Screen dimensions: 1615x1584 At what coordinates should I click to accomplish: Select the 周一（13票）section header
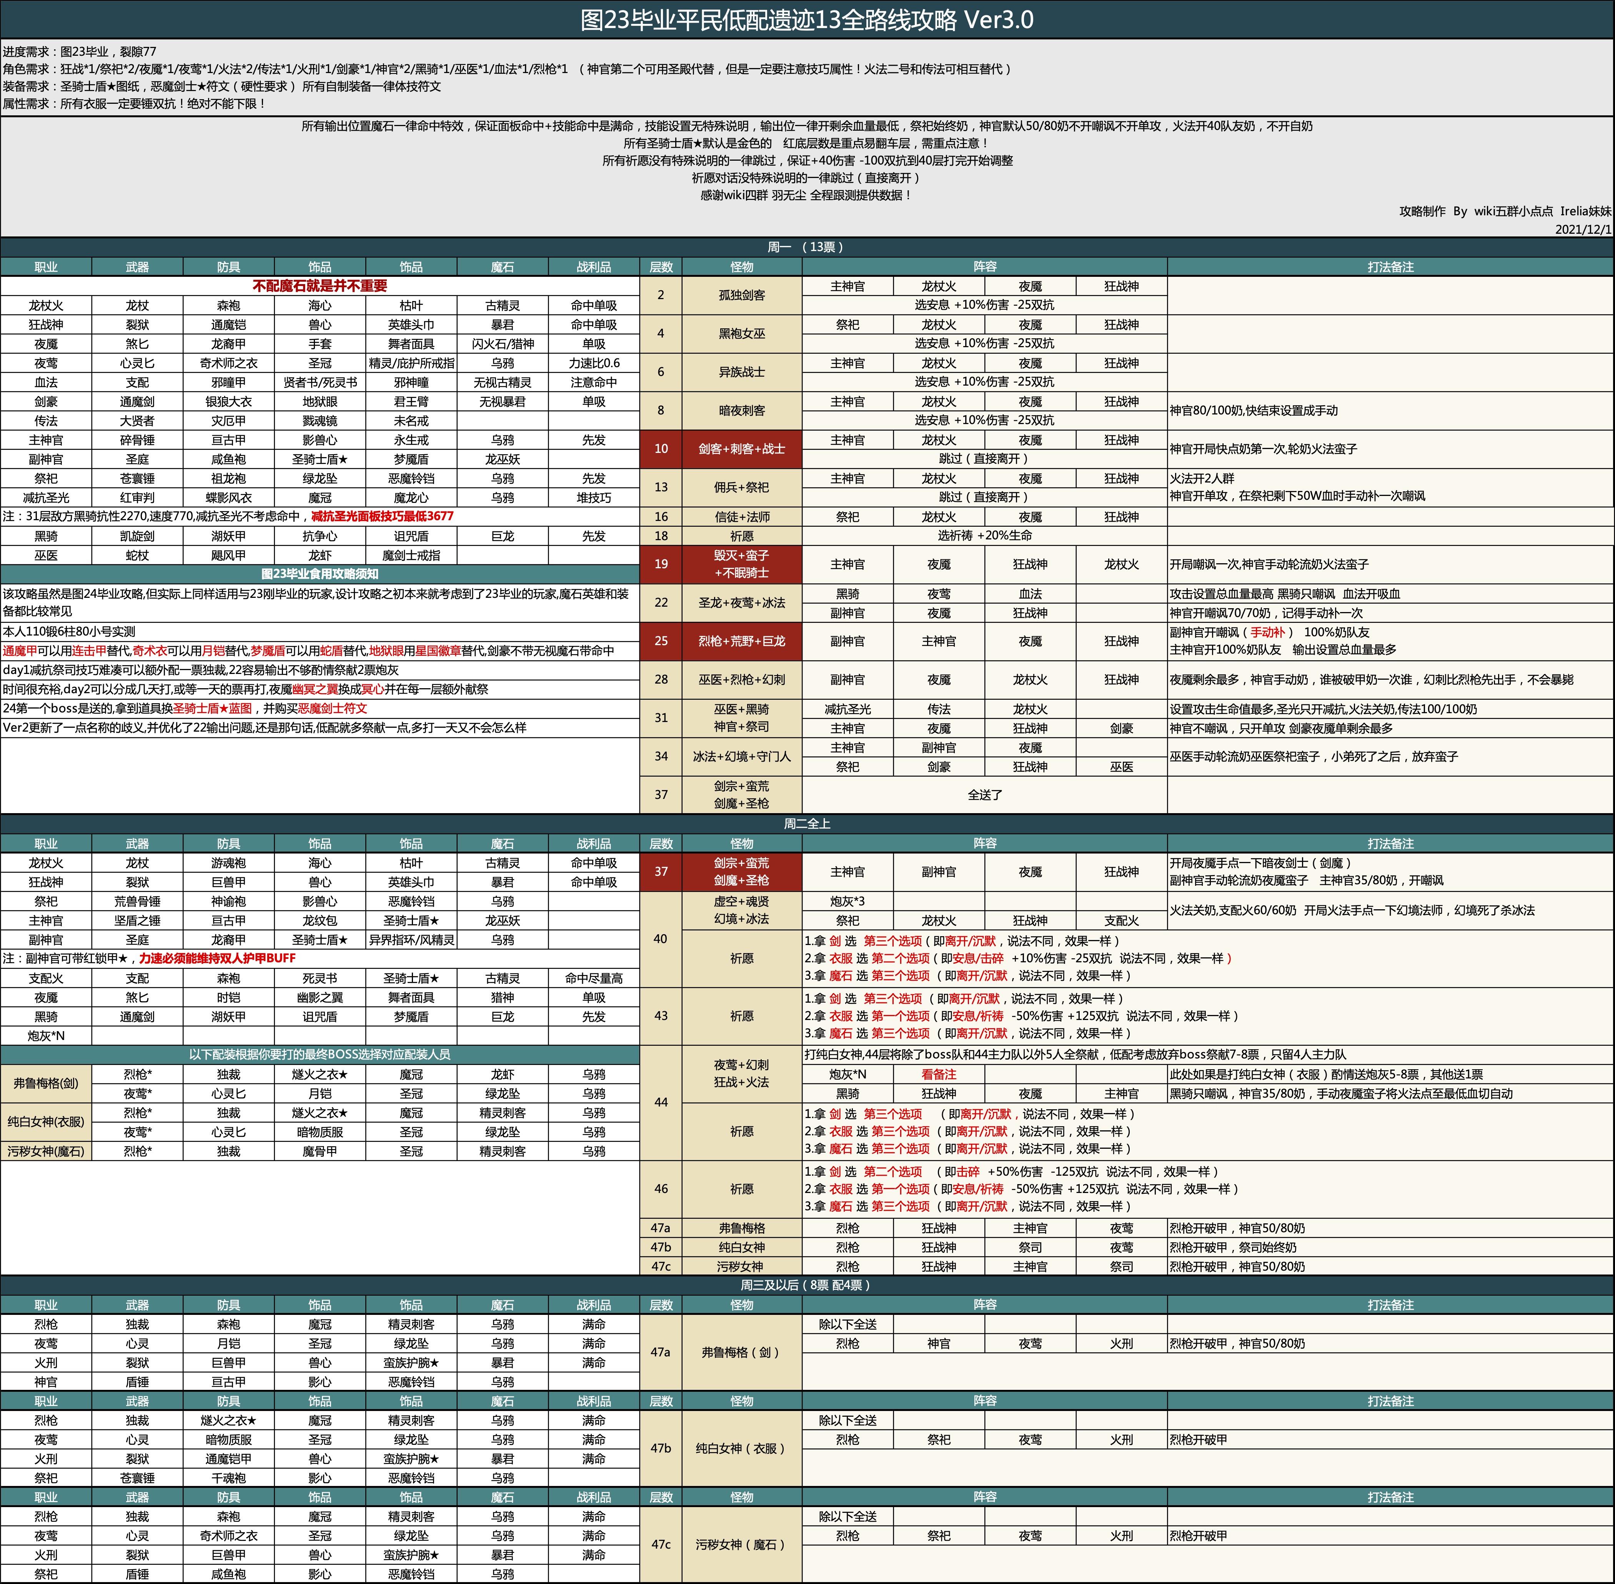pos(806,247)
